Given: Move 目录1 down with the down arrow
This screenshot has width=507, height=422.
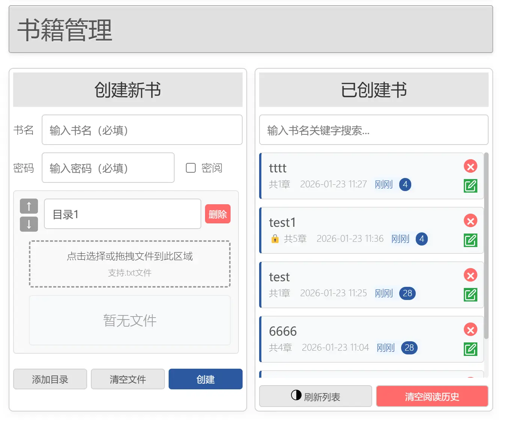Looking at the screenshot, I should 29,224.
